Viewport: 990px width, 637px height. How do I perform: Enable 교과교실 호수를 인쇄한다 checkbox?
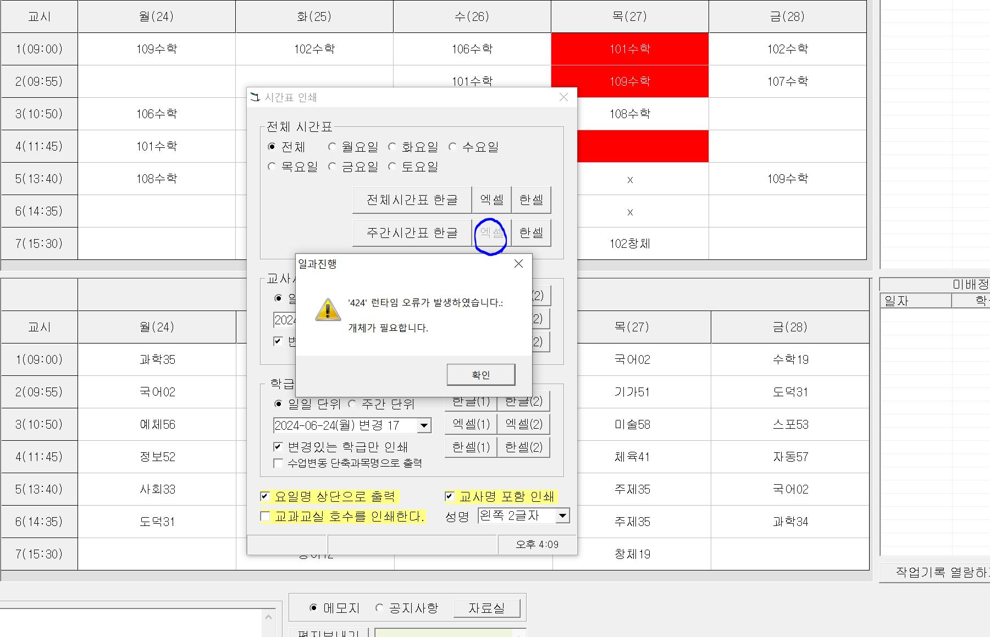tap(265, 516)
